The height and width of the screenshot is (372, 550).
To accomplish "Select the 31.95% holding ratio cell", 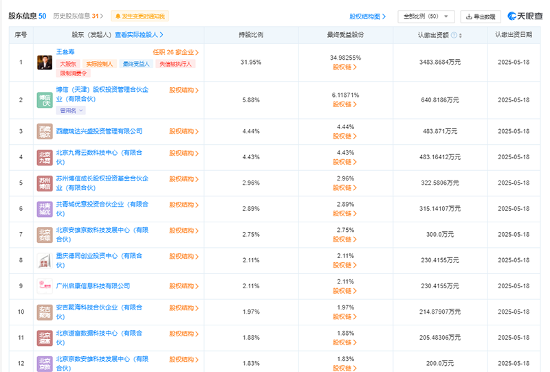I will (251, 62).
